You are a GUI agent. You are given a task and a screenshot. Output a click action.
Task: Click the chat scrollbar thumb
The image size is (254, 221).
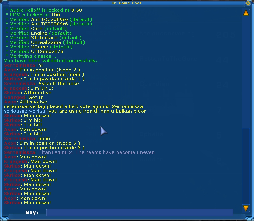[246, 165]
